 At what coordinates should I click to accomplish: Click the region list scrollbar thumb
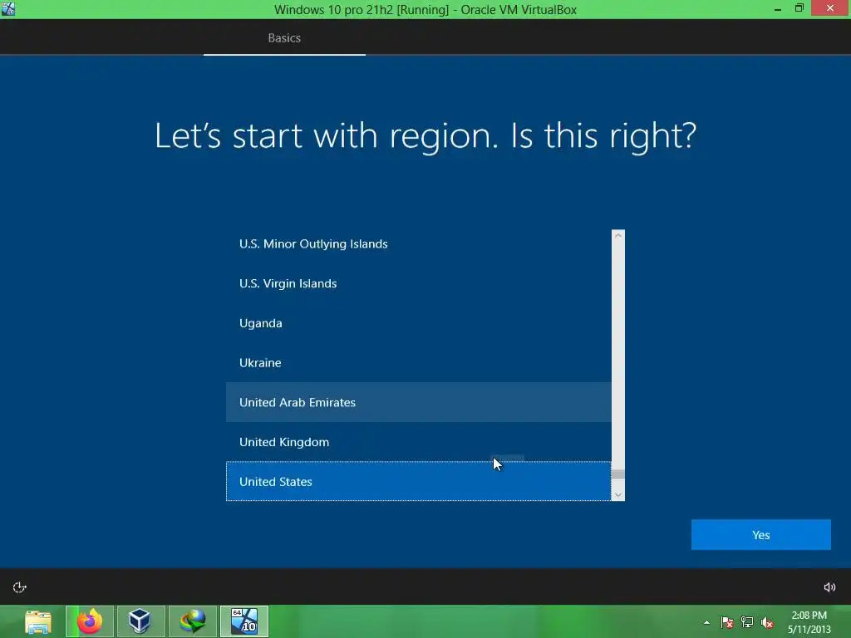(x=617, y=474)
